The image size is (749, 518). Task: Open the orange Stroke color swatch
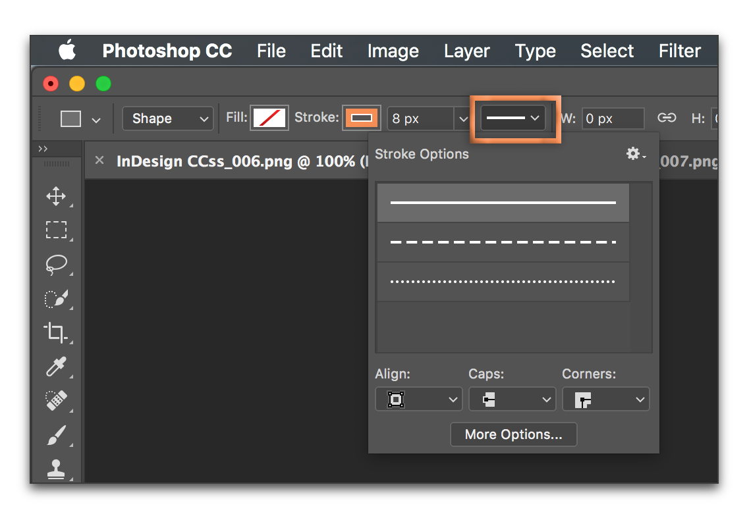click(362, 118)
